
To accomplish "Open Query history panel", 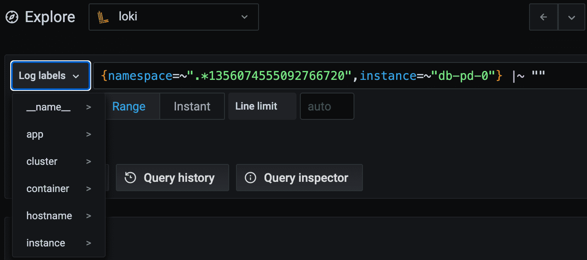I will tap(173, 178).
